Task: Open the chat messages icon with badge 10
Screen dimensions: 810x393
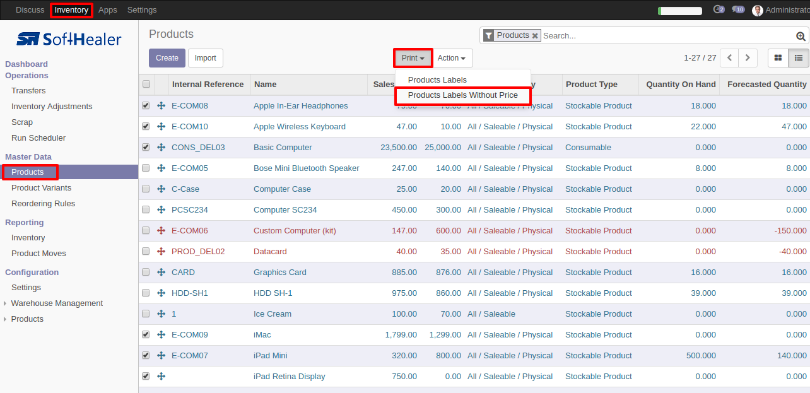Action: (738, 10)
